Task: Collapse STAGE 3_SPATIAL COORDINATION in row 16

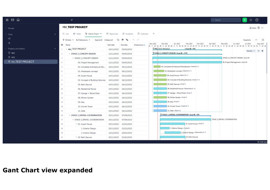Action: pyautogui.click(x=70, y=115)
